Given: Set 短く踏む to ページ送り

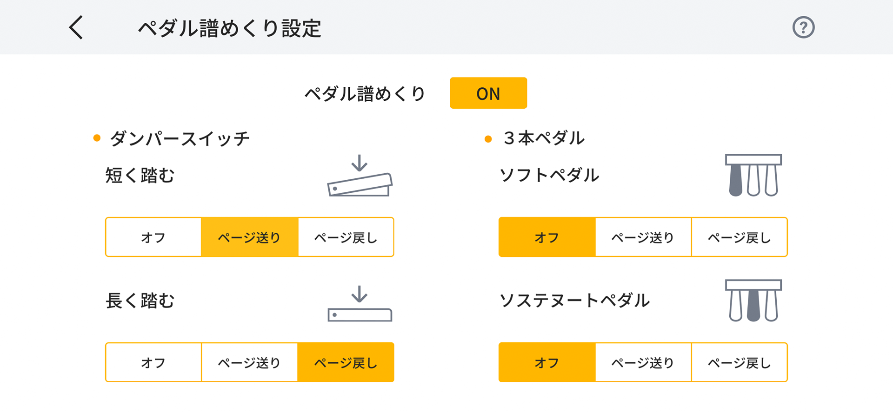Looking at the screenshot, I should (x=249, y=237).
